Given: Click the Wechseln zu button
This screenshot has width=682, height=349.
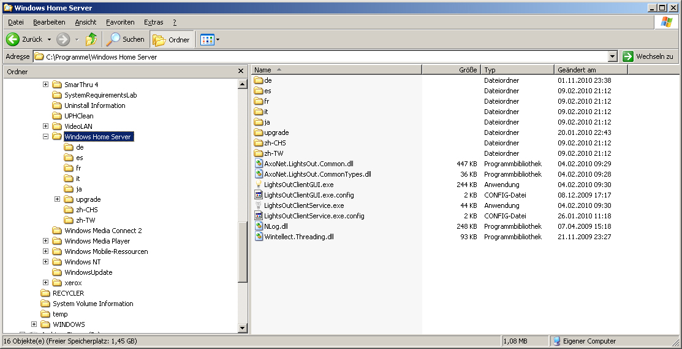Looking at the screenshot, I should coord(648,56).
